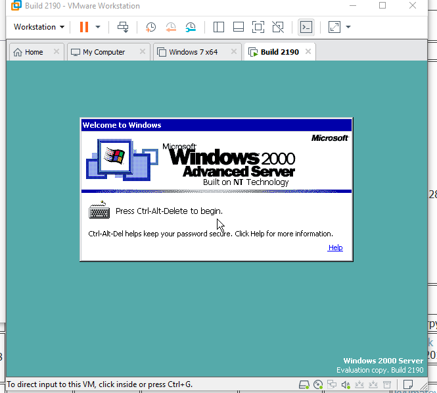Revert VM to previous snapshot
The width and height of the screenshot is (437, 393).
[171, 27]
